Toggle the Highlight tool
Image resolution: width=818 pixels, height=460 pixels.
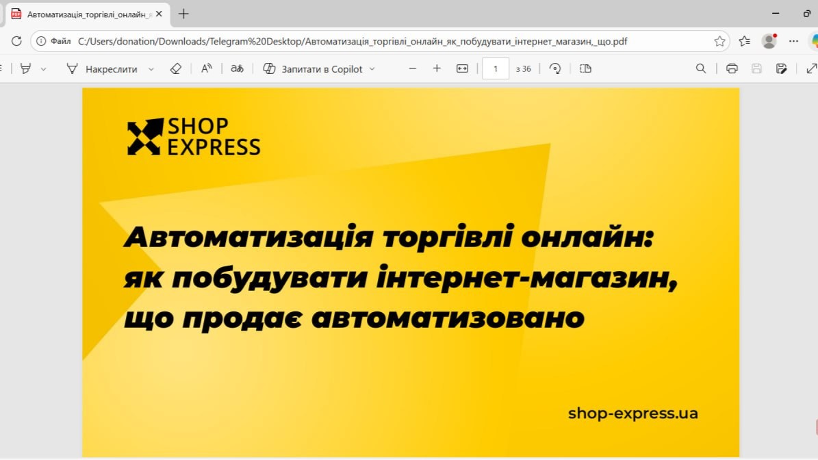26,68
